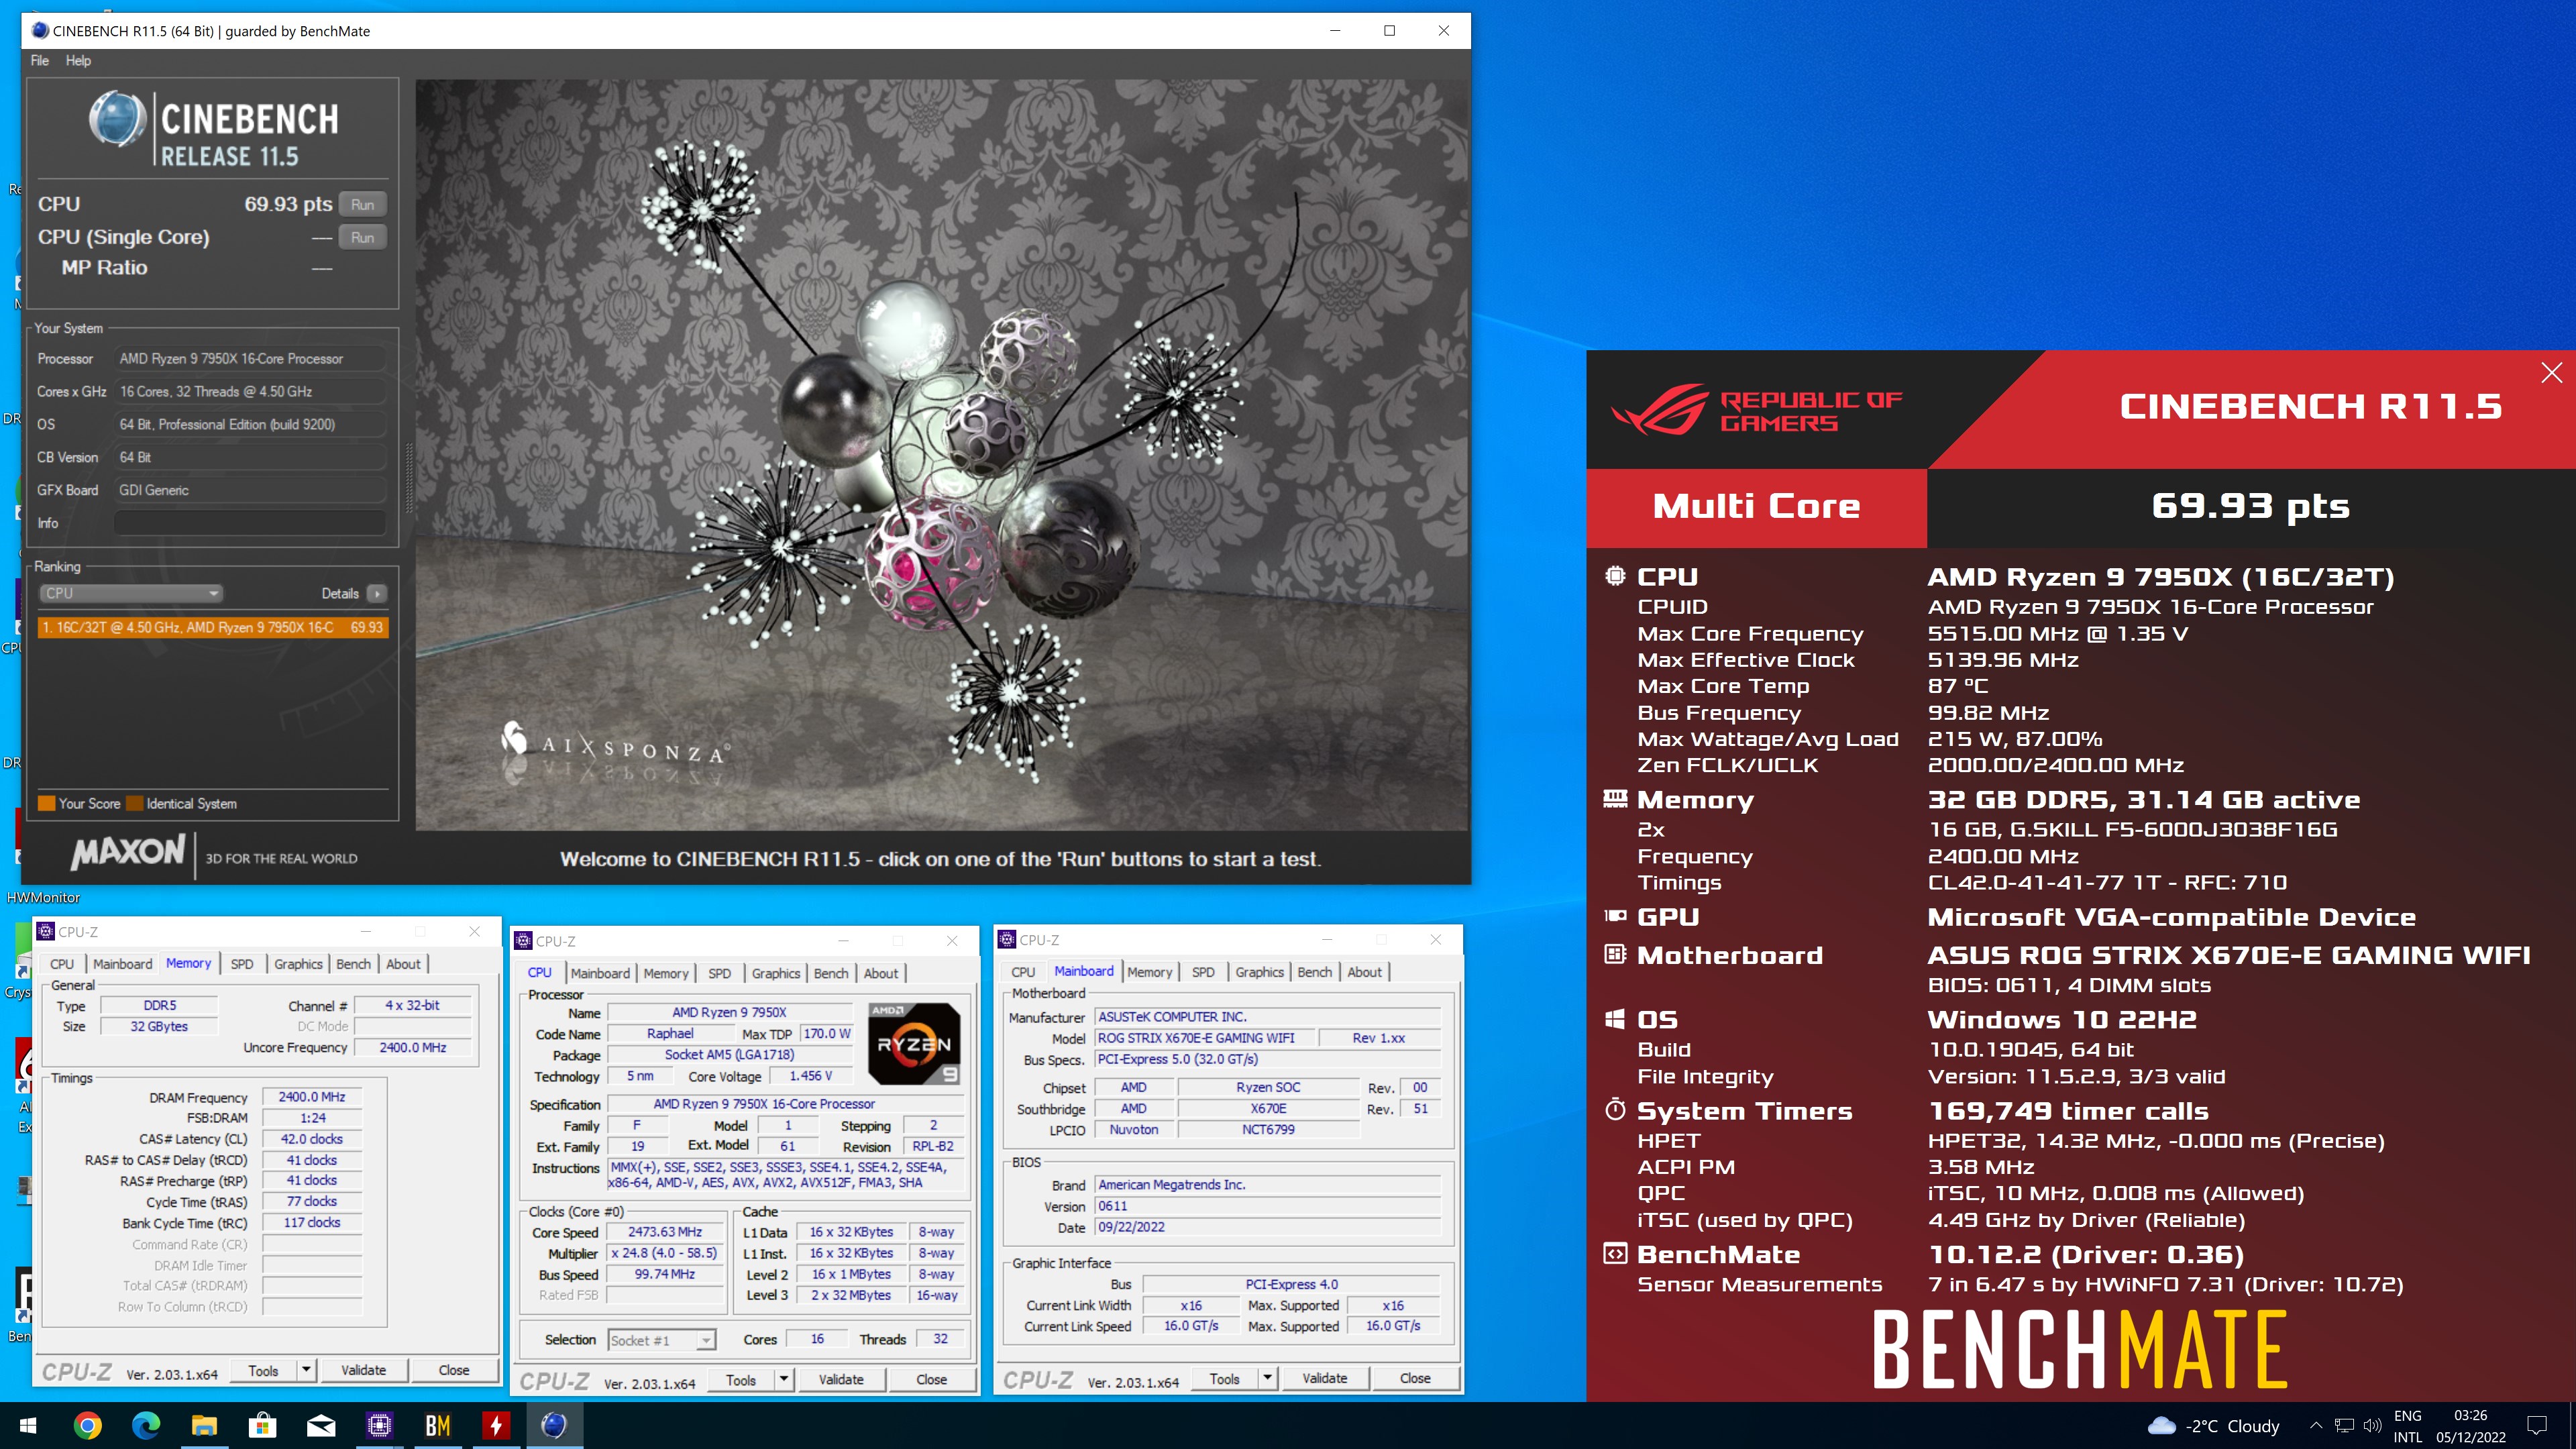Open Graphics tab in CPU-Z Memory window
This screenshot has width=2576, height=1449.
coord(298,964)
